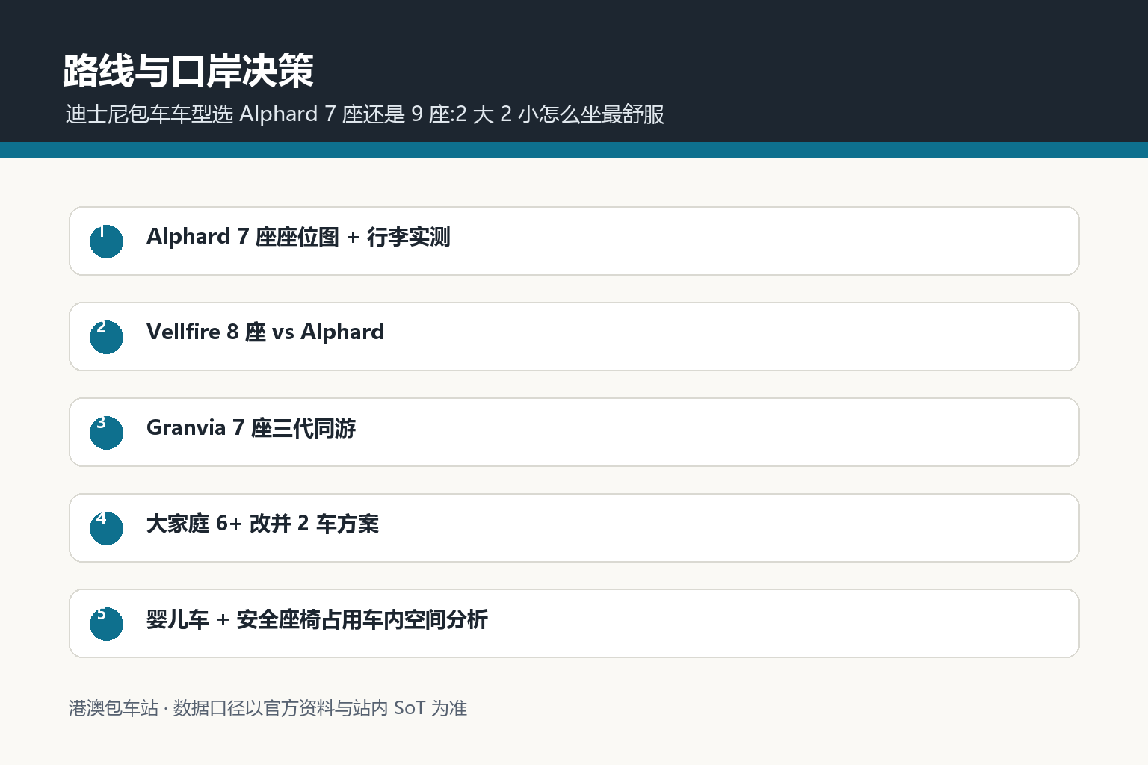Click the number 5 circle badge
Screen dimensions: 1148x765
106,624
